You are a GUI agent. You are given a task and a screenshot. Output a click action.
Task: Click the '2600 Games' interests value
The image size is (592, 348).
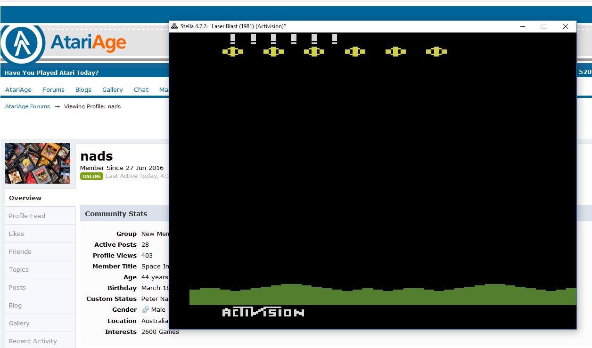click(x=160, y=332)
